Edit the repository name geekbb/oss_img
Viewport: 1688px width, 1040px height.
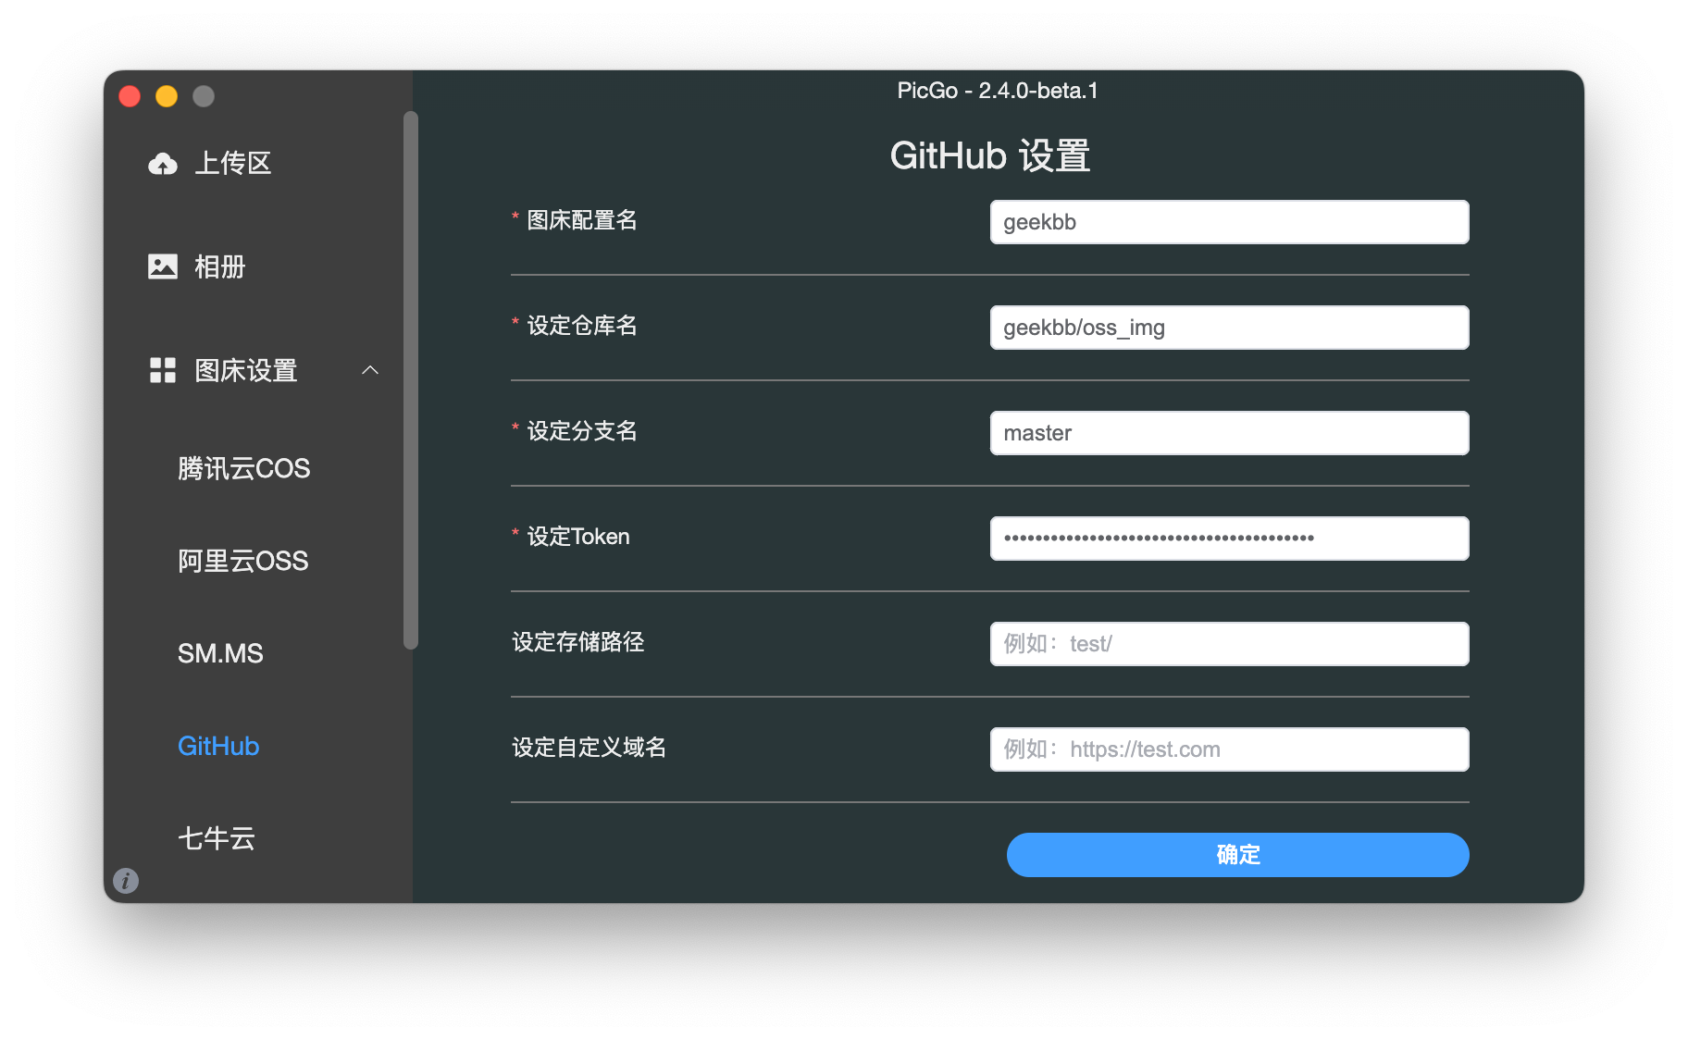point(1228,327)
